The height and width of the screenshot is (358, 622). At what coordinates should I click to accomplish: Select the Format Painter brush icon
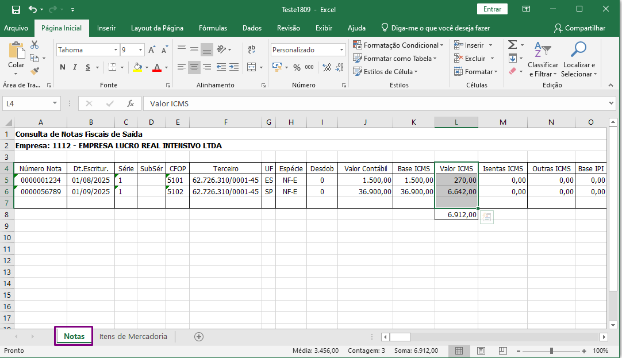34,71
